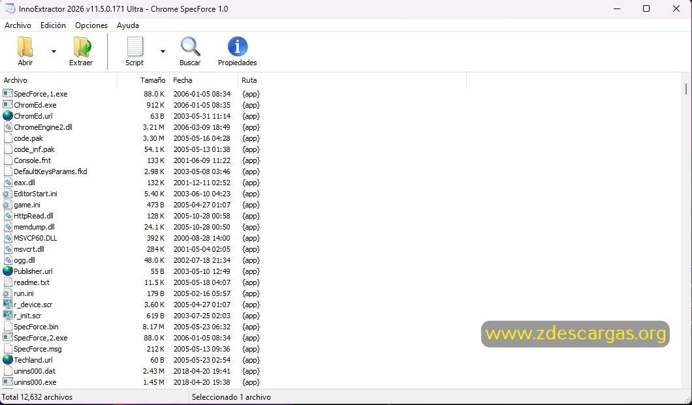Click the ogg.dll file icon

7,260
